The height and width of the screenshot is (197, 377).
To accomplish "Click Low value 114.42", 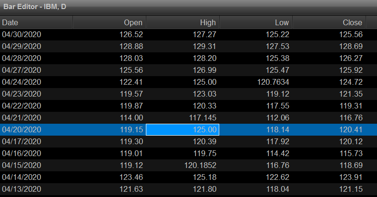I will tap(277, 153).
